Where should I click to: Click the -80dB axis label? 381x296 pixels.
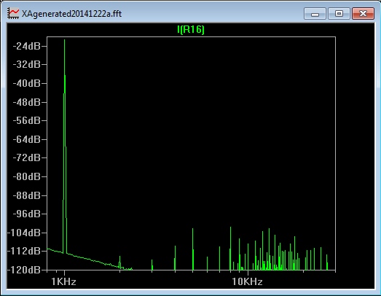26,176
